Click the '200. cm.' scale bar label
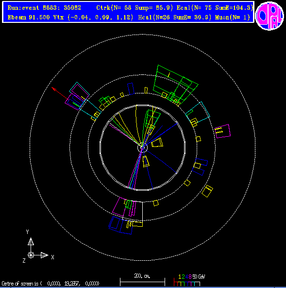 point(142,276)
